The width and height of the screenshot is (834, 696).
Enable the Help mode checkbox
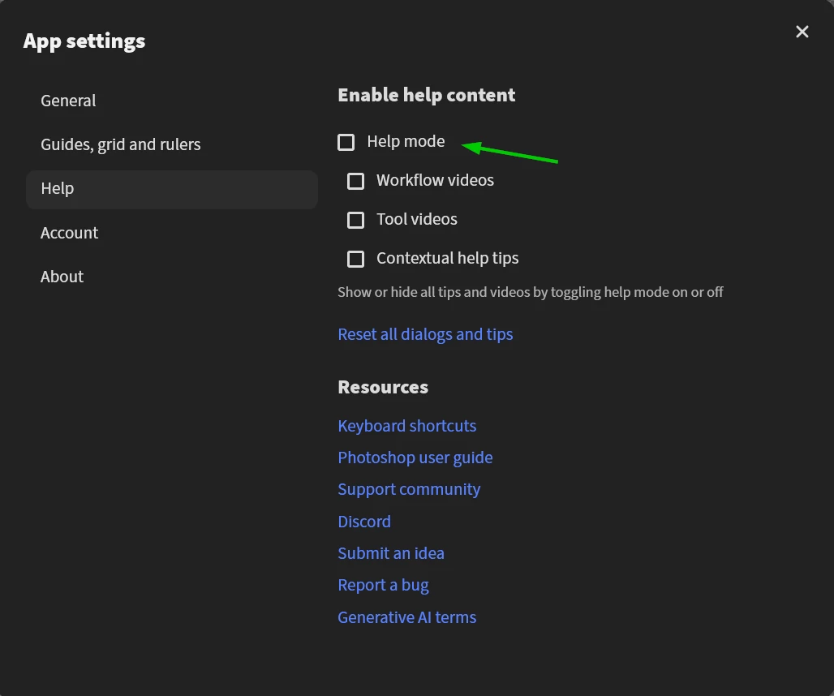(346, 142)
